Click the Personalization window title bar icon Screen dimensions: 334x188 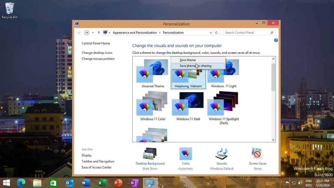(x=77, y=23)
